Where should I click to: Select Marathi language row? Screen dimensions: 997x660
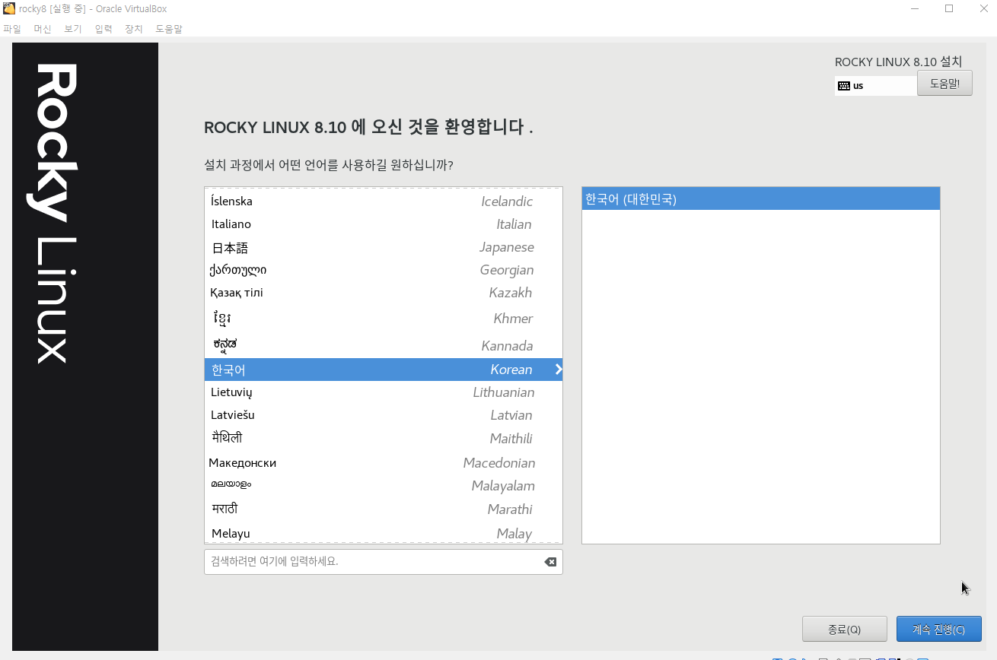pos(384,509)
